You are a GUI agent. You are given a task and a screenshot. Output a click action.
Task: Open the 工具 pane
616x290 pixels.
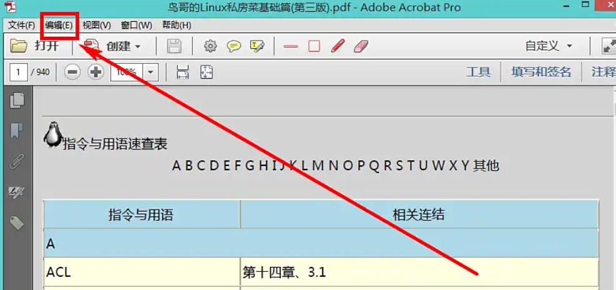coord(479,72)
